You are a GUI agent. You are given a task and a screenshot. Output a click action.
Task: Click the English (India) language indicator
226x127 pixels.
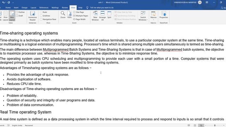point(17,126)
